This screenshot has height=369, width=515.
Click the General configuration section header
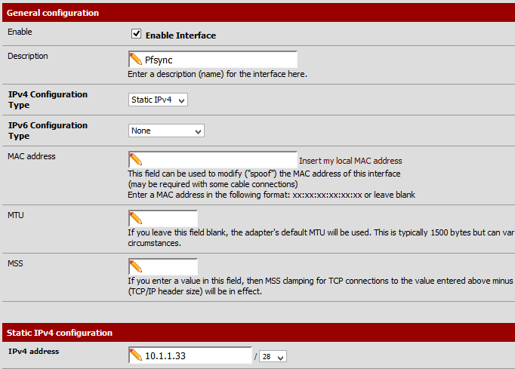point(53,13)
